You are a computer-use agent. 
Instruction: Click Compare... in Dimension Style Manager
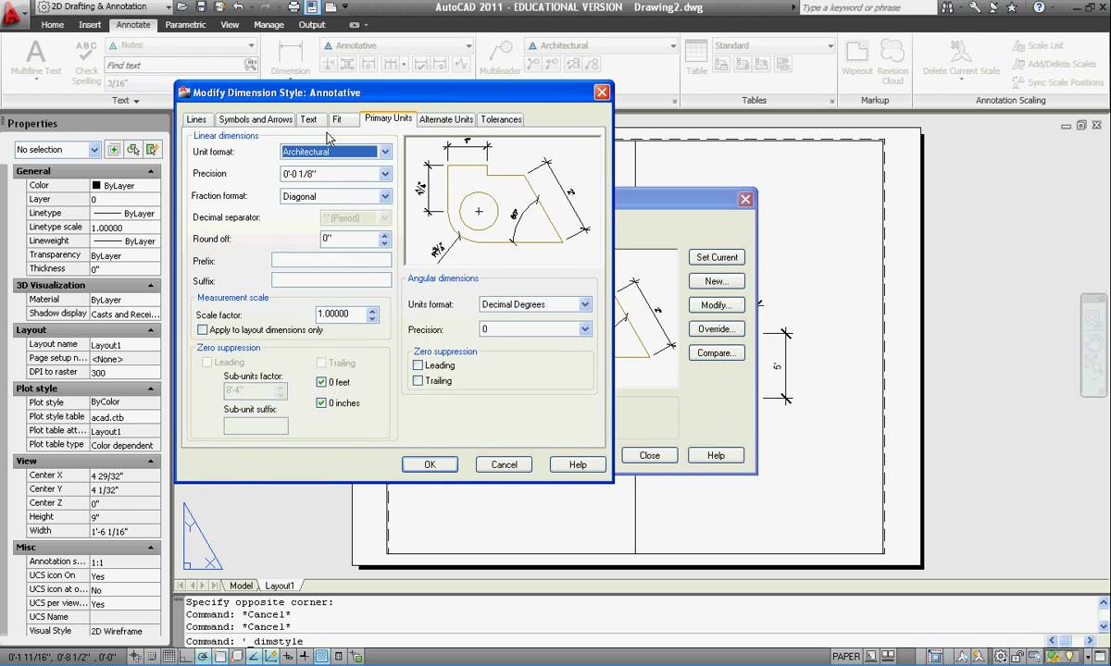(717, 353)
